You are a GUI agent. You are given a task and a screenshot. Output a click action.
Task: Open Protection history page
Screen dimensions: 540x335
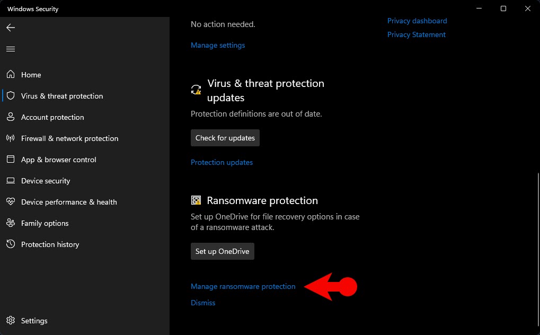point(50,244)
